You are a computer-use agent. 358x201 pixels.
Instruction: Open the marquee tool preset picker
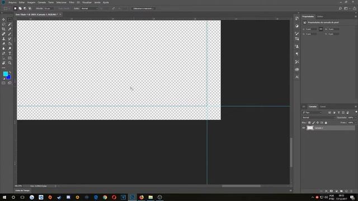7,8
